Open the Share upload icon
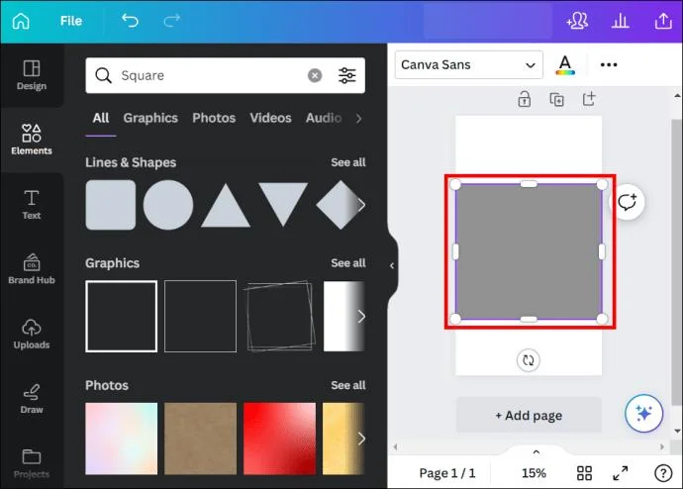This screenshot has height=489, width=683. pyautogui.click(x=663, y=21)
